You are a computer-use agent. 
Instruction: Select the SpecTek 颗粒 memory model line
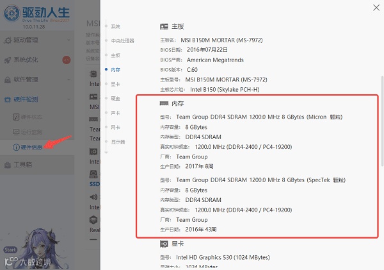[x=261, y=180]
